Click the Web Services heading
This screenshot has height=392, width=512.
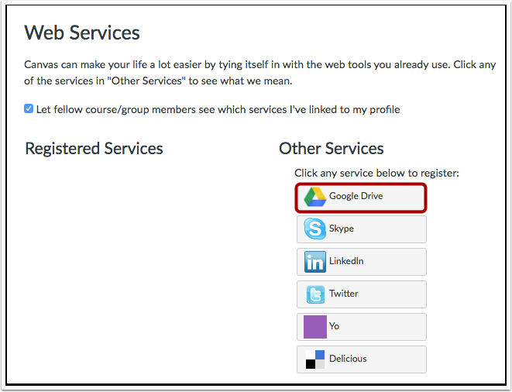(x=82, y=33)
